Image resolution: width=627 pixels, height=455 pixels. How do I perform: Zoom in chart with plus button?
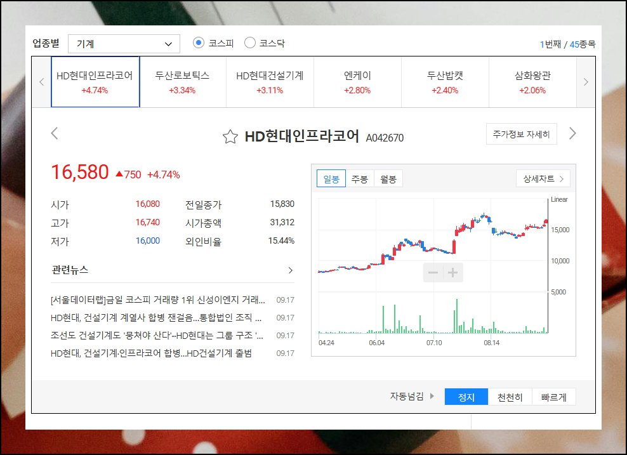click(452, 273)
